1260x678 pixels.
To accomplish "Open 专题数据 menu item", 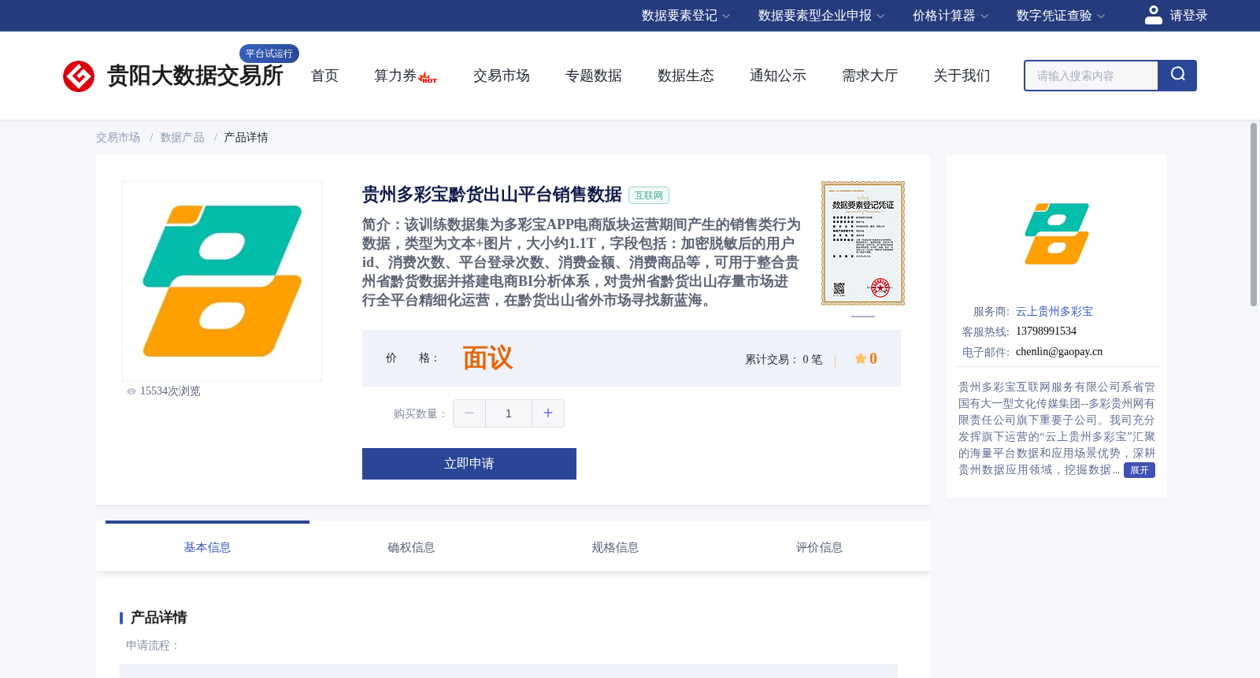I will 594,76.
